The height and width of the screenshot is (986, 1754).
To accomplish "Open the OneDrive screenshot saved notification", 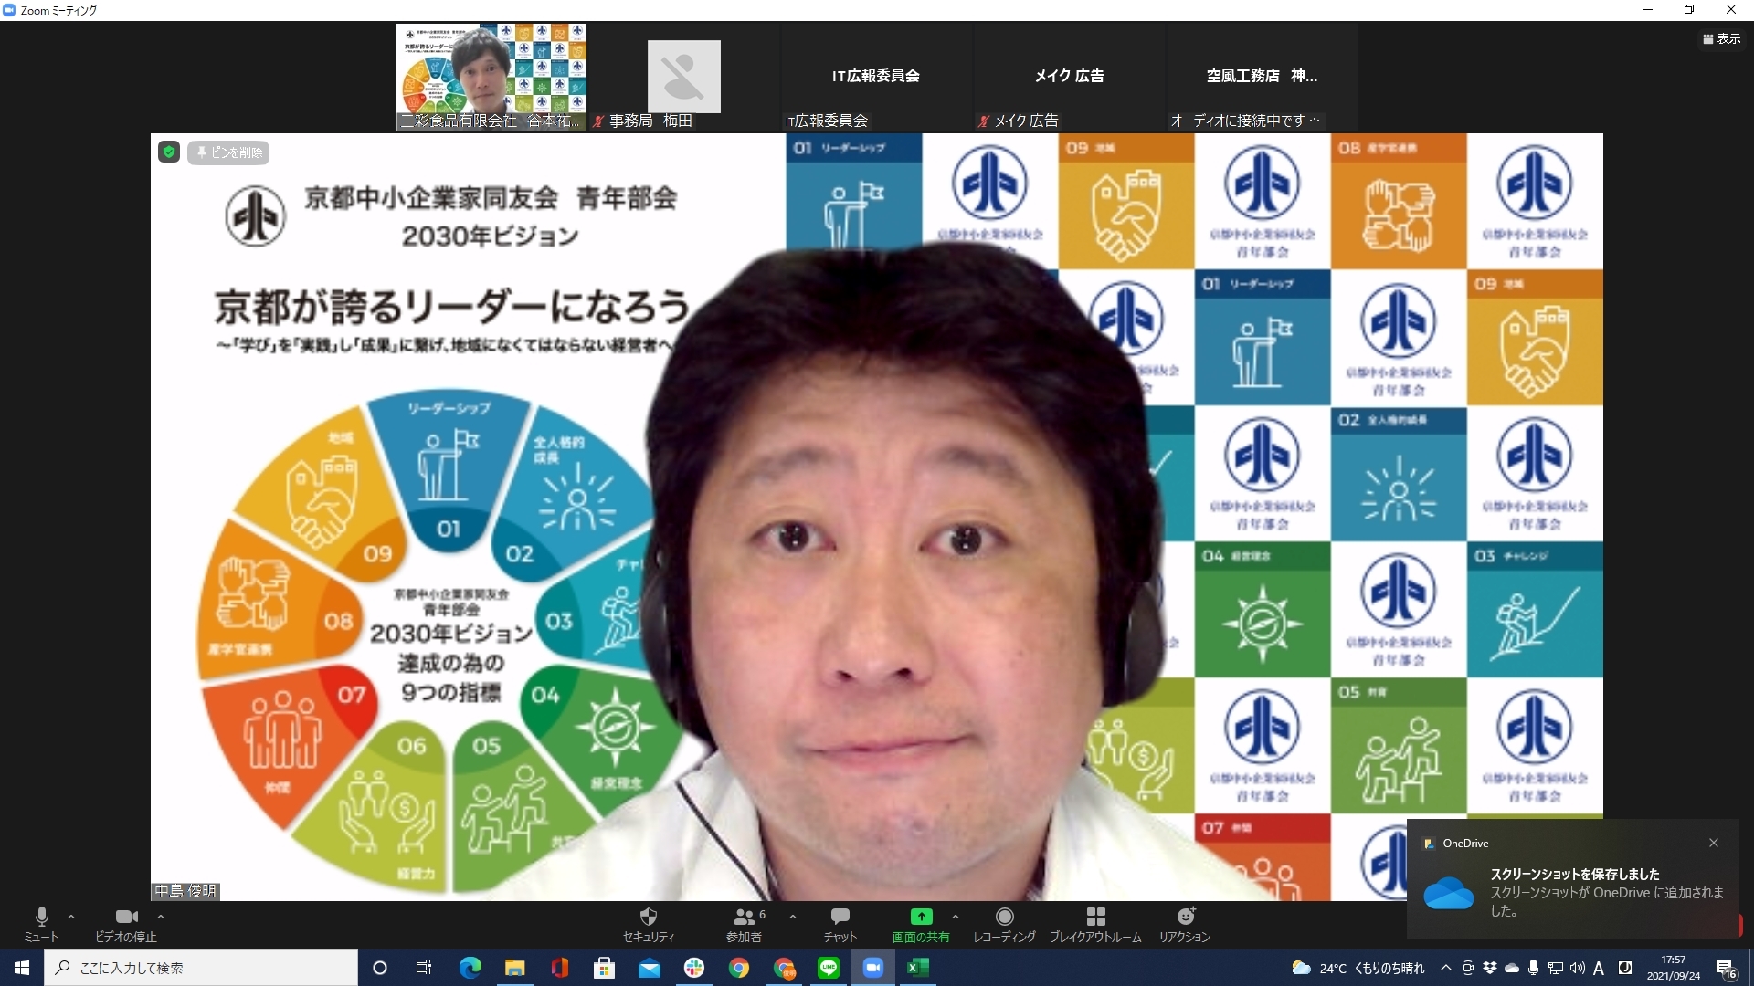I will point(1573,879).
